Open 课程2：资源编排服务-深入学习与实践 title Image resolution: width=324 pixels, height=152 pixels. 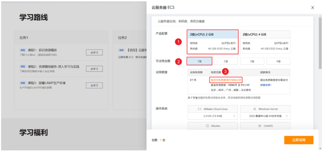[53, 67]
